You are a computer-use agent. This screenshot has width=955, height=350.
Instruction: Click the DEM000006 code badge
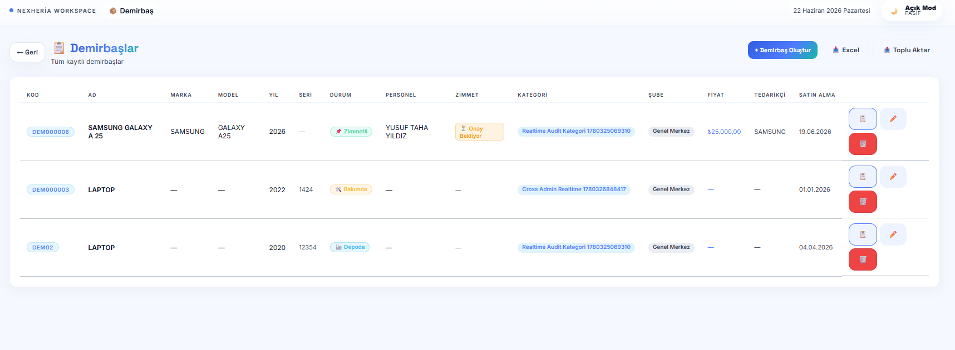[51, 132]
